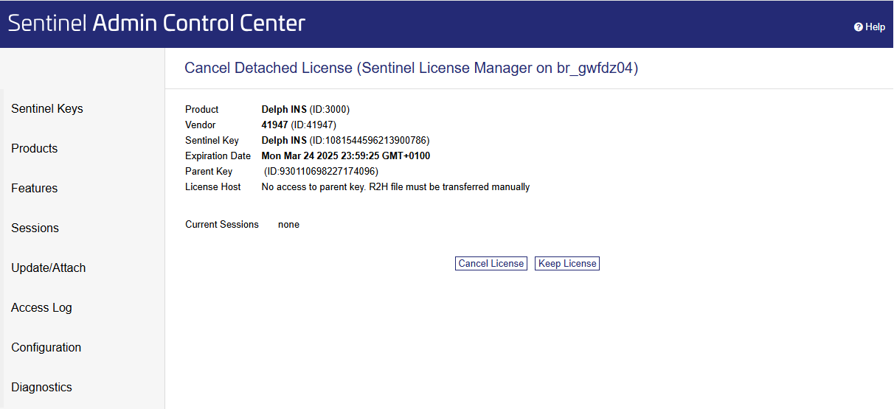Open Diagnostics from the sidebar
This screenshot has width=894, height=409.
(42, 388)
